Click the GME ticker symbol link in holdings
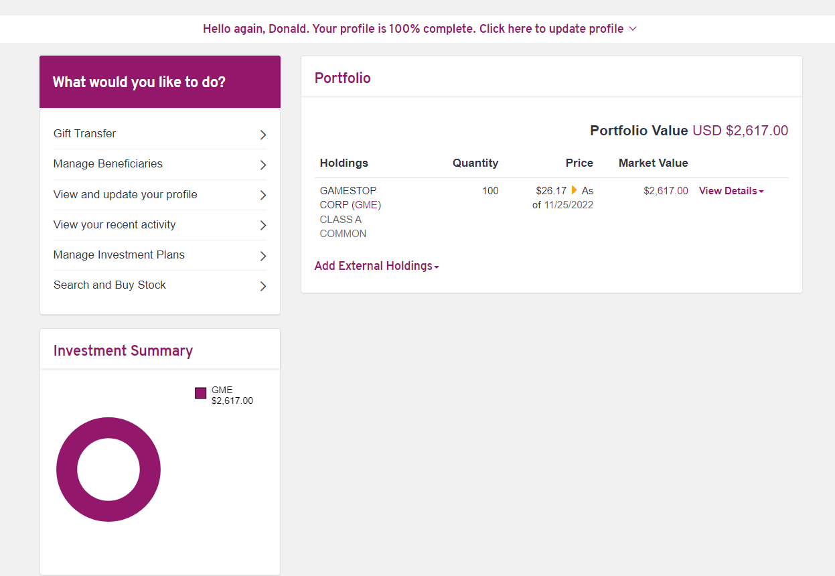 coord(366,205)
